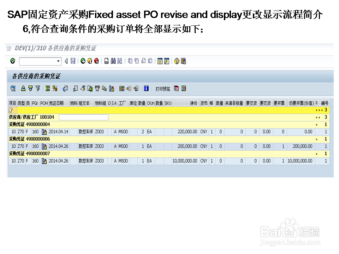Open the command field history dropdown
The height and width of the screenshot is (254, 339).
(x=58, y=61)
